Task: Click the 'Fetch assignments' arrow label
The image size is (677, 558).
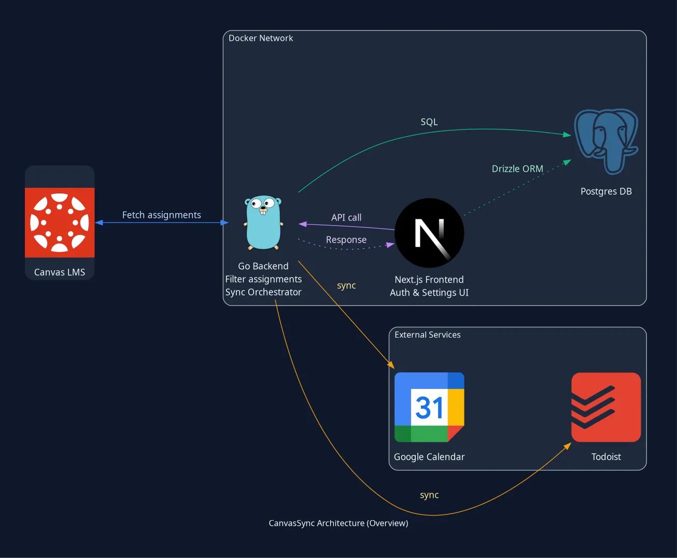Action: tap(161, 215)
